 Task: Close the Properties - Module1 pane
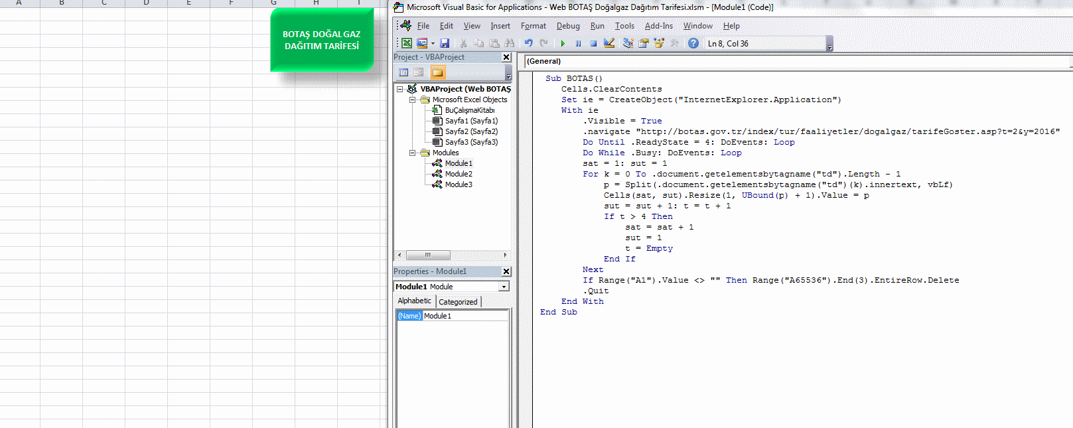pos(506,271)
